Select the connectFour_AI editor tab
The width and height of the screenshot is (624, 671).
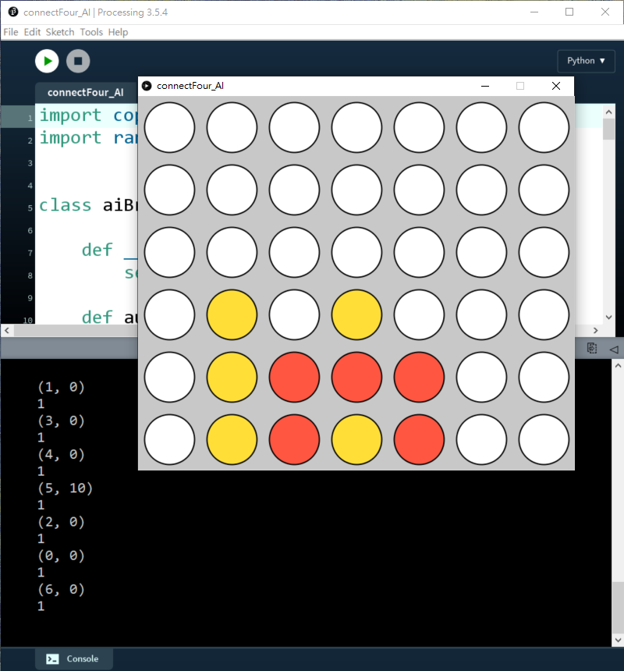[x=85, y=92]
